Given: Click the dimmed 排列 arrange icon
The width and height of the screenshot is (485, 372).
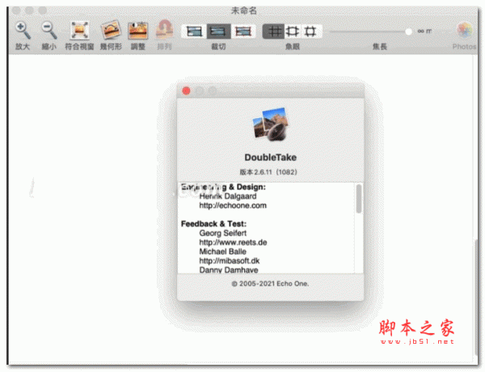Looking at the screenshot, I should coord(164,30).
